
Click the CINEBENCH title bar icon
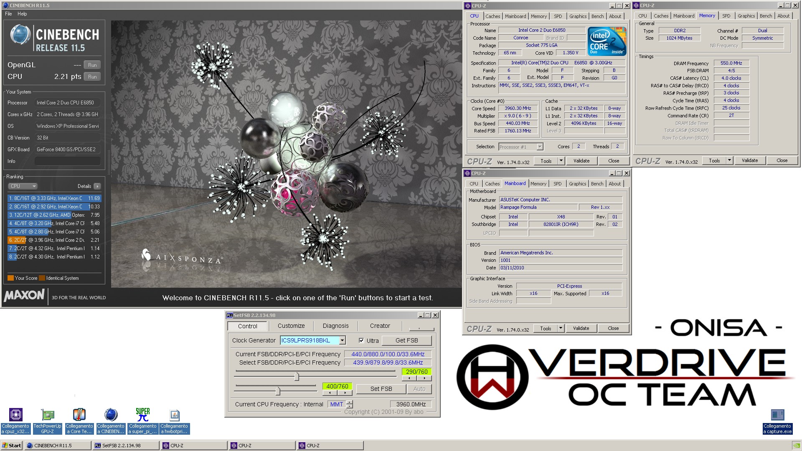[x=5, y=5]
